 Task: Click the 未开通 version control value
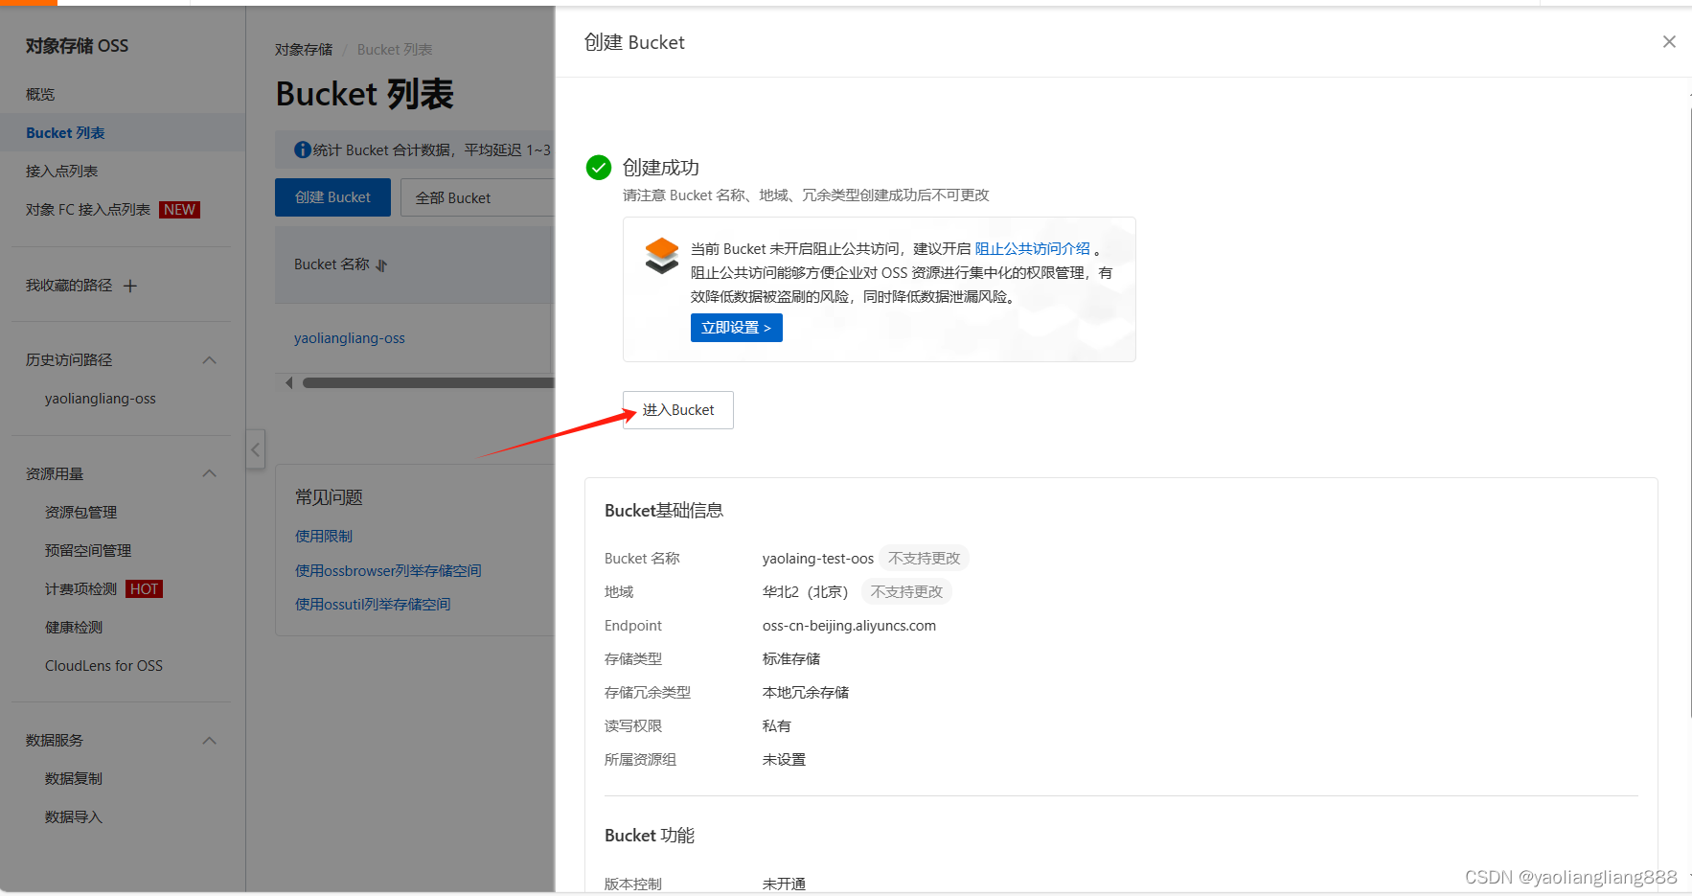point(784,884)
